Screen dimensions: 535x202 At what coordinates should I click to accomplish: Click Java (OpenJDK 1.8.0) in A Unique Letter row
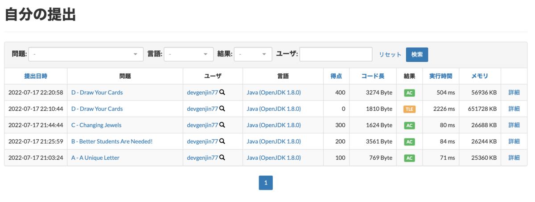tap(274, 158)
